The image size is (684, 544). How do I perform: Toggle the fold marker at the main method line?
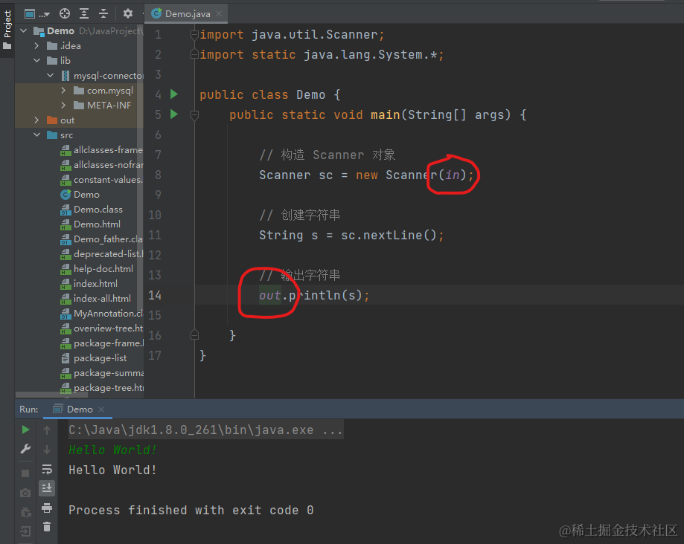194,115
